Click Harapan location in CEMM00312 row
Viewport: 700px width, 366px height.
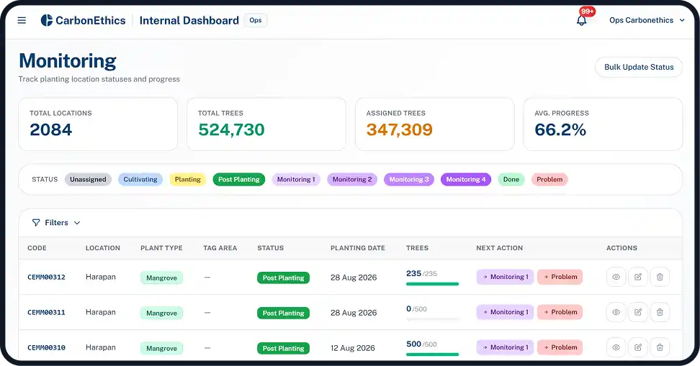click(100, 277)
